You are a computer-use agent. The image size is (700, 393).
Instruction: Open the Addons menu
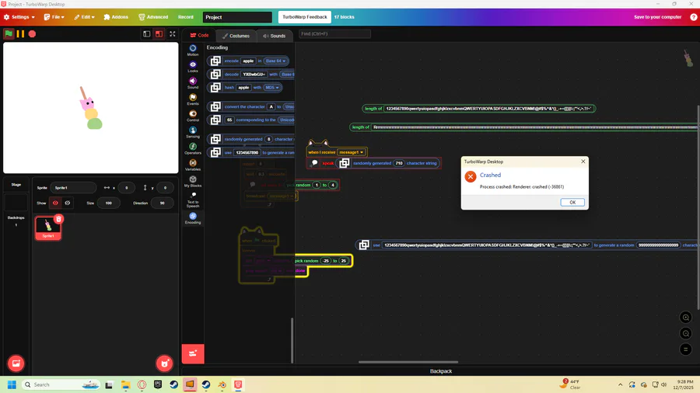(x=116, y=17)
